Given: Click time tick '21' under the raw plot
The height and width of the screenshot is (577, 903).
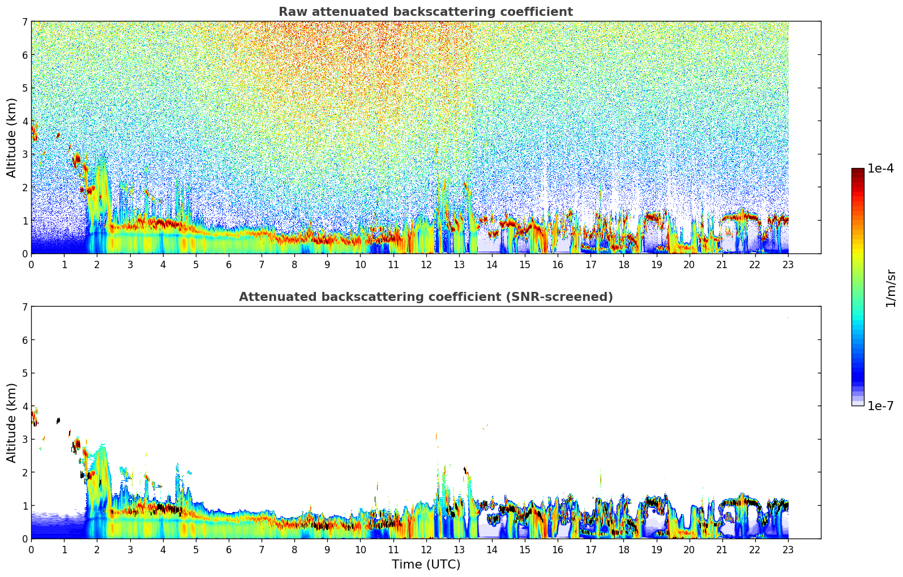Looking at the screenshot, I should (722, 264).
